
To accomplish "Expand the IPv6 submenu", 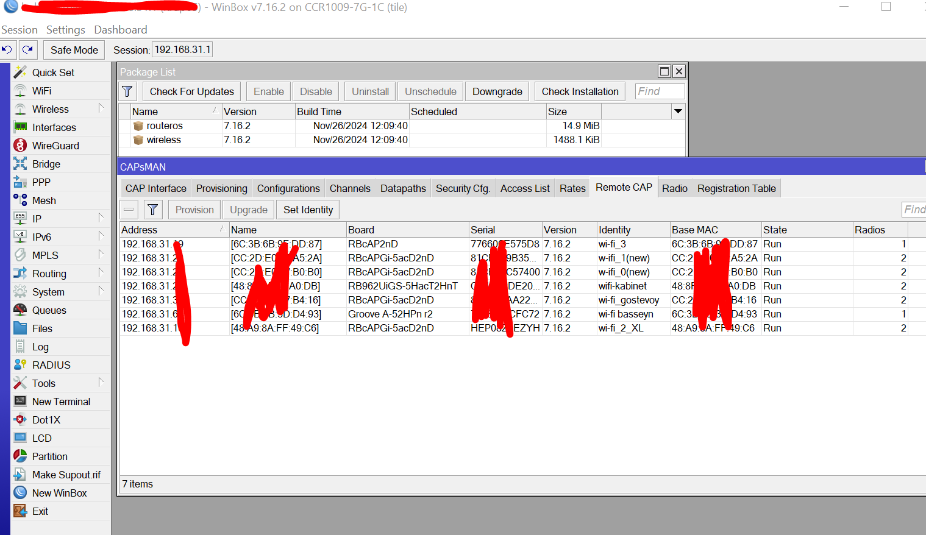I will (x=101, y=236).
